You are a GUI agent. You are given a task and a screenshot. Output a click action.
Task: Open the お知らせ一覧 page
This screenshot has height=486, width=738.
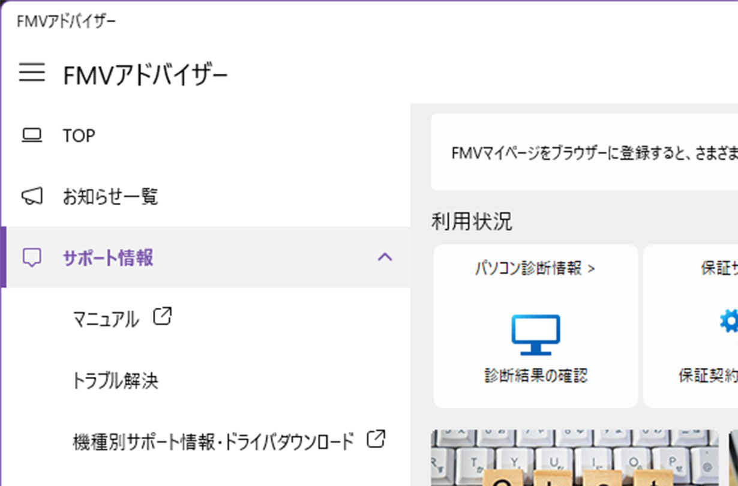[x=111, y=197]
